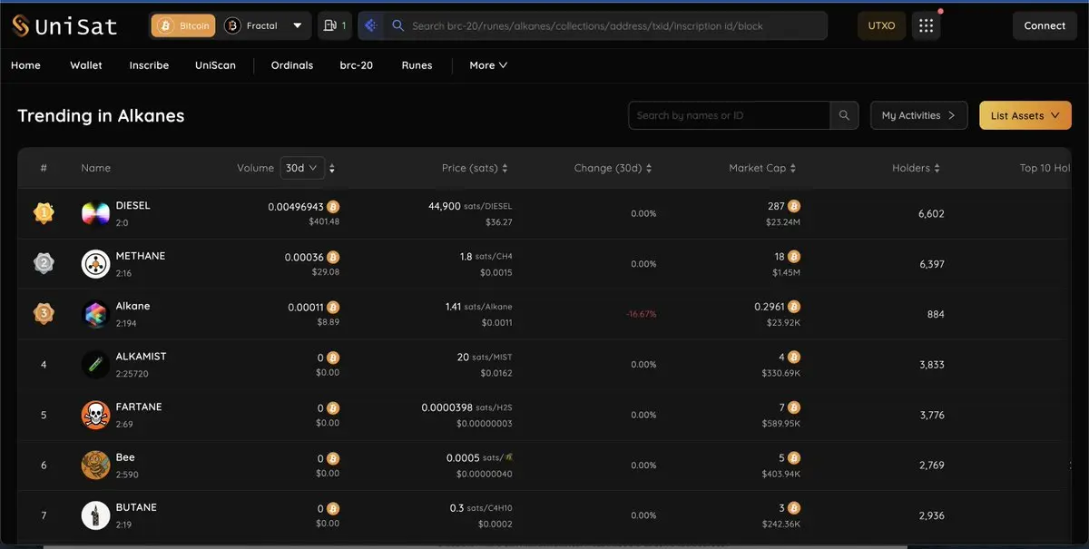This screenshot has width=1089, height=549.
Task: Click the $23.92K market cap value
Action: [x=783, y=322]
